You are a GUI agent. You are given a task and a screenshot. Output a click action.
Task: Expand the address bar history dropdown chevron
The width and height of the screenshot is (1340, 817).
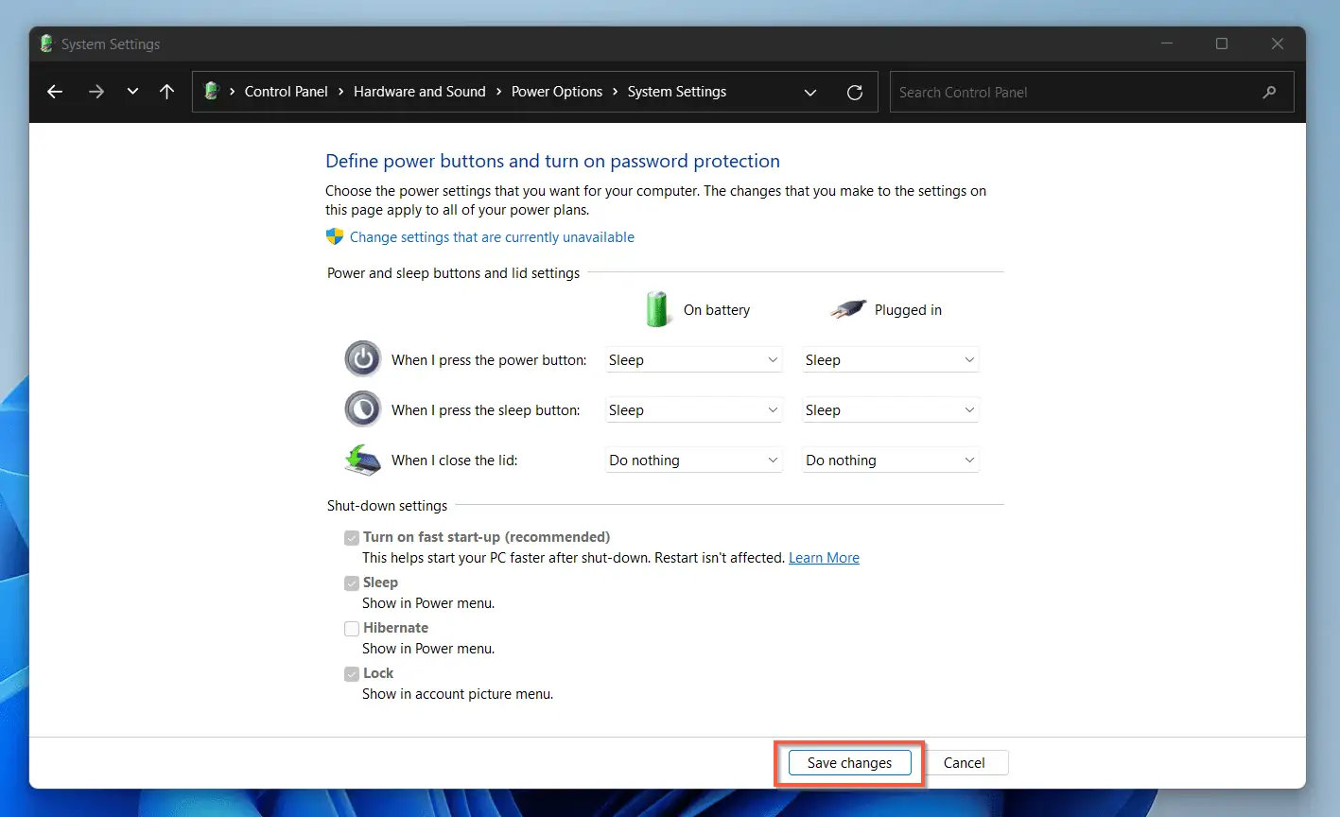(x=810, y=92)
